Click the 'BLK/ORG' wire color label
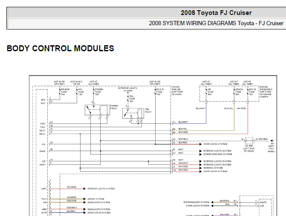286x216 pixels. [224, 201]
